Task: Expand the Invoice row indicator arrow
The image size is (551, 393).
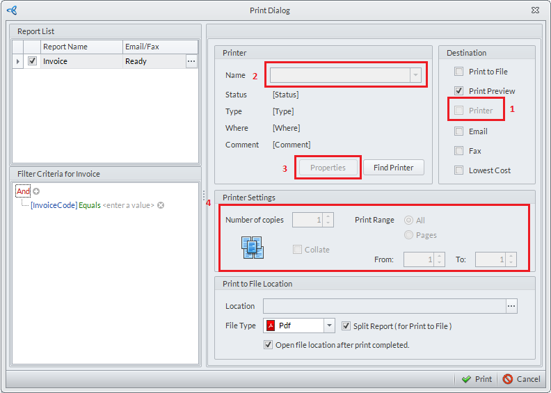Action: [17, 61]
